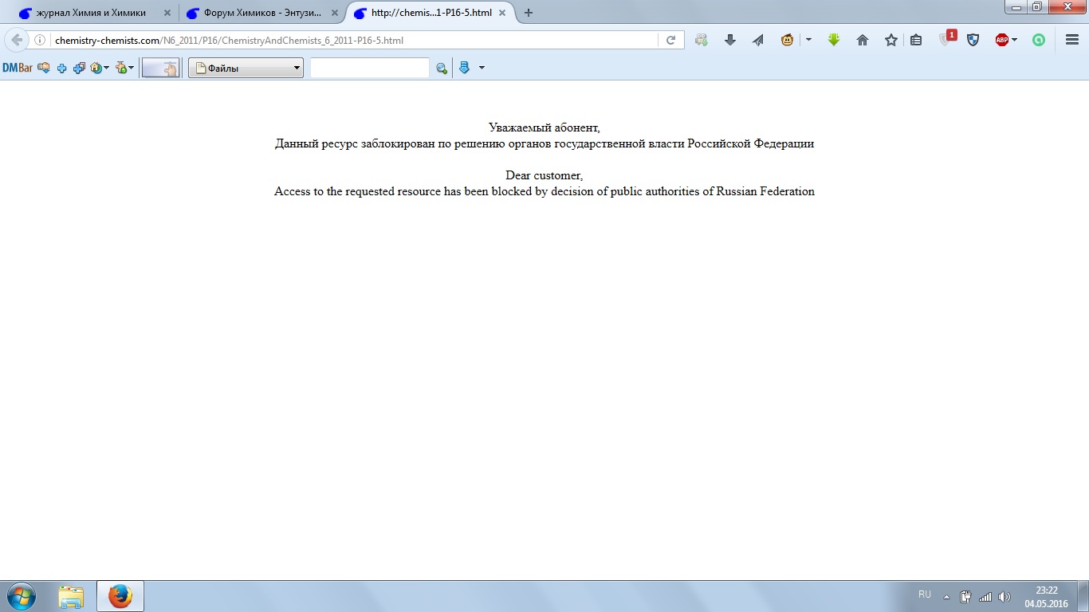Image resolution: width=1089 pixels, height=612 pixels.
Task: Open the volume speaker icon in system tray
Action: (1004, 597)
